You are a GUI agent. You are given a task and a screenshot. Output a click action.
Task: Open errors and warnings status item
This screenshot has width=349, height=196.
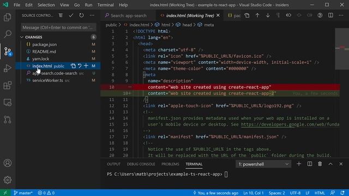pos(46,193)
